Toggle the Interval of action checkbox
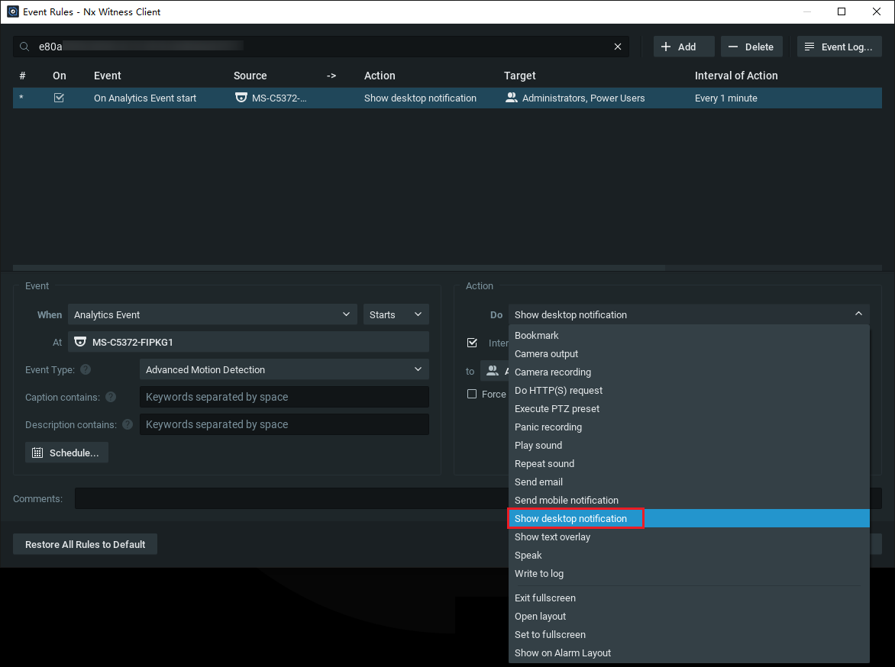895x667 pixels. 472,343
